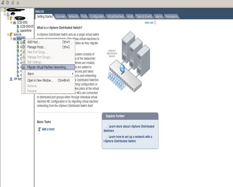Click the disabled Remove entry
233x187 pixels.
(x=48, y=86)
